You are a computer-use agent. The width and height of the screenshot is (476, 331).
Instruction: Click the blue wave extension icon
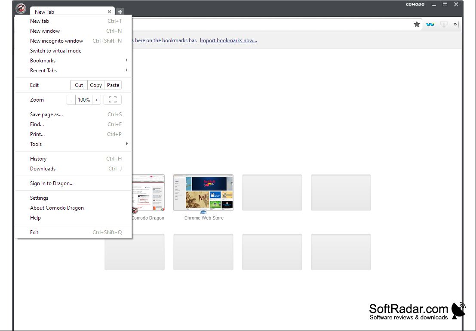tap(430, 24)
